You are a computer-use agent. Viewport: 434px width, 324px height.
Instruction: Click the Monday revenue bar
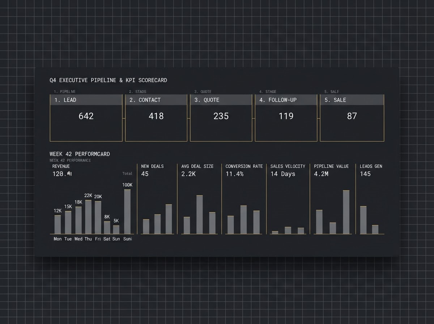(x=58, y=225)
